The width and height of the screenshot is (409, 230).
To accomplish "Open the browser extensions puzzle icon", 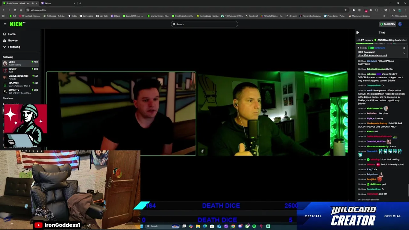I will 377,10.
